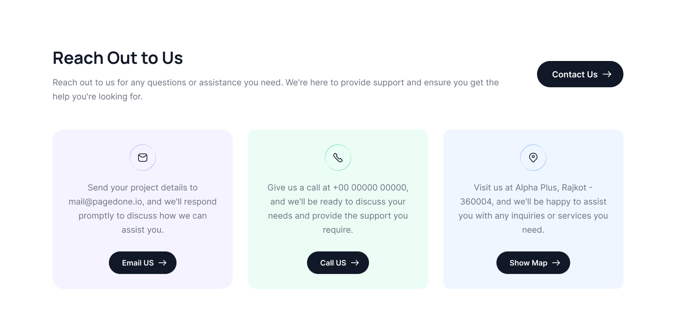Image resolution: width=676 pixels, height=334 pixels.
Task: Click the arrow next to Email US
Action: (x=162, y=263)
